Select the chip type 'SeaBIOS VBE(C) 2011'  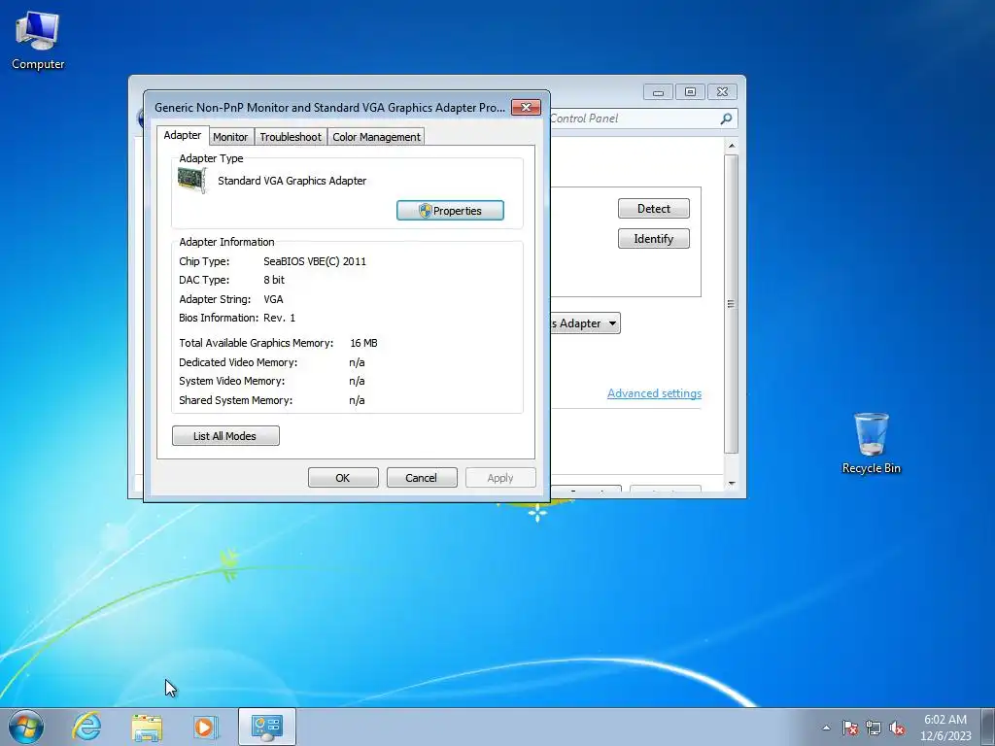(315, 261)
